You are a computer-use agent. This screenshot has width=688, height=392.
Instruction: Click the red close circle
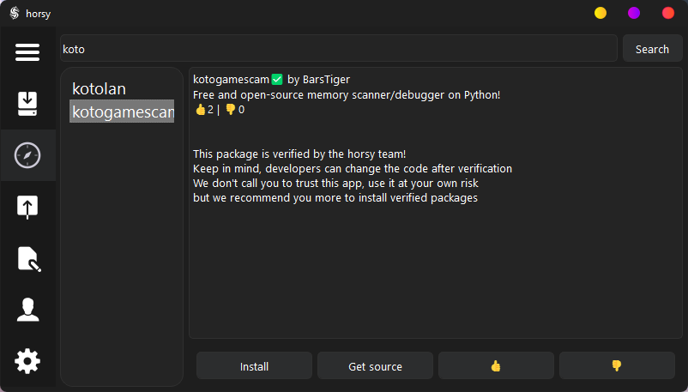tap(668, 13)
